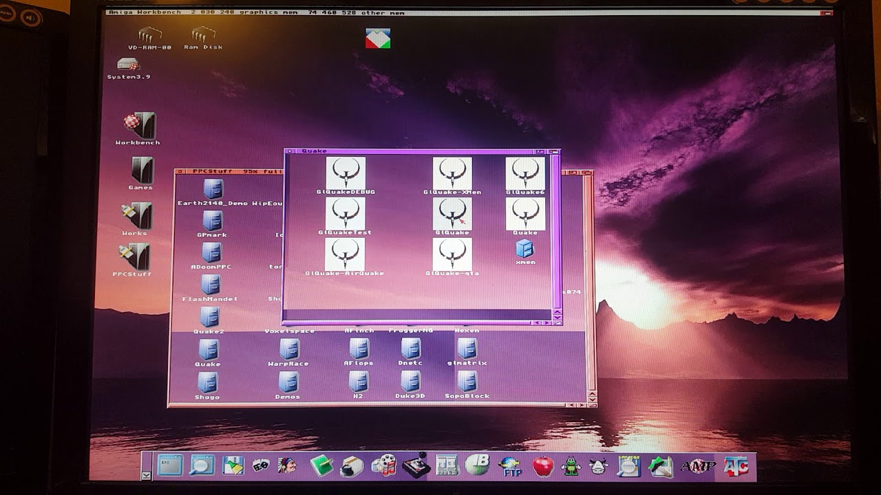Viewport: 881px width, 495px height.
Task: Select the GlQuake-q1a icon
Action: tap(452, 254)
